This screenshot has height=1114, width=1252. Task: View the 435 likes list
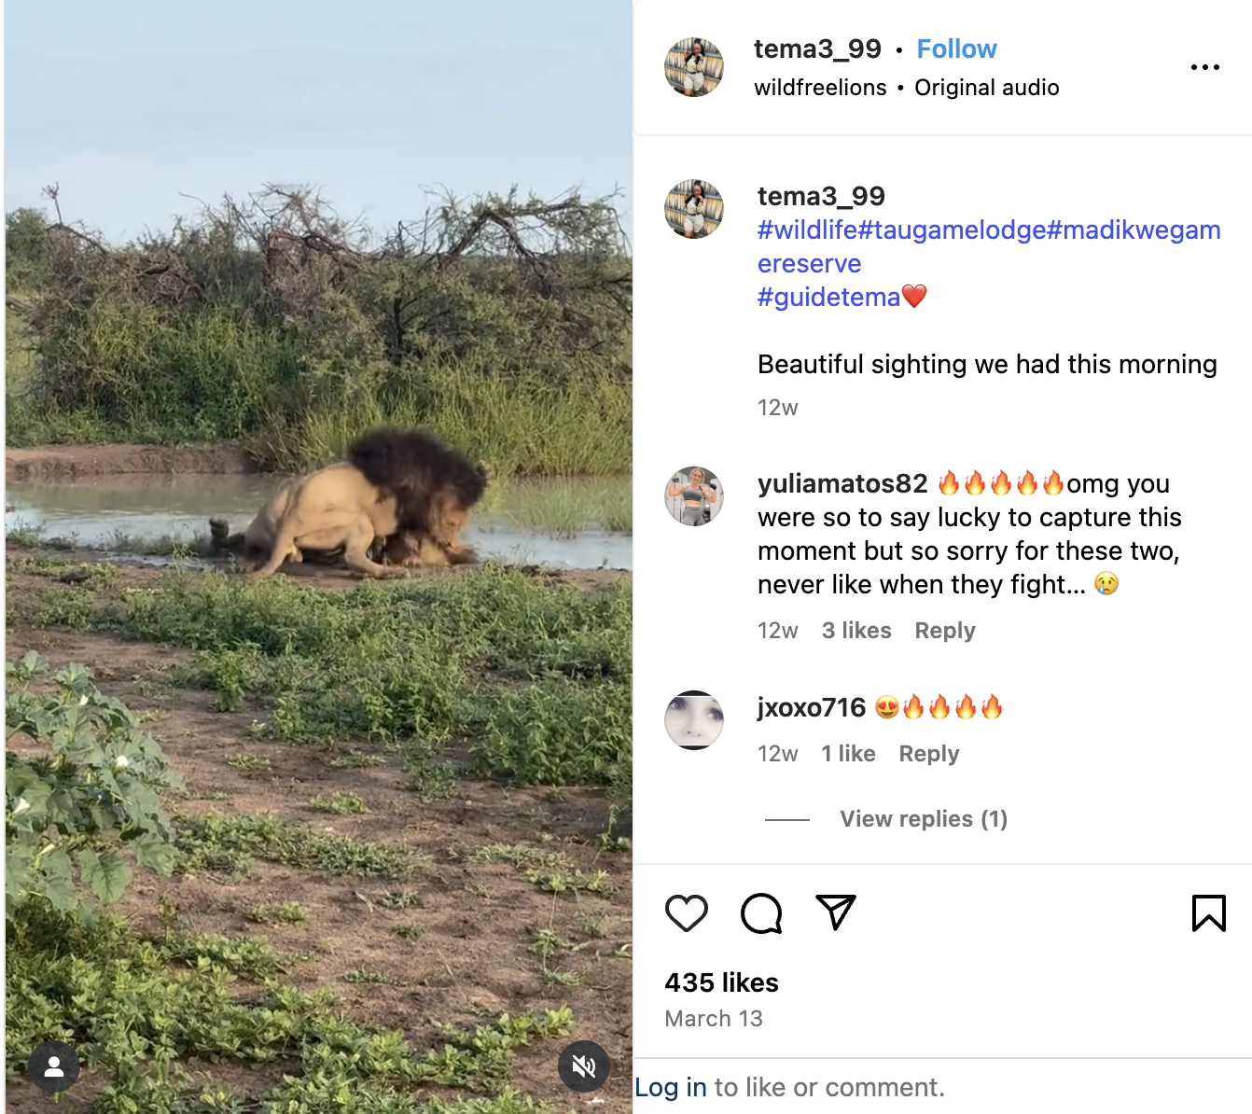click(x=721, y=982)
